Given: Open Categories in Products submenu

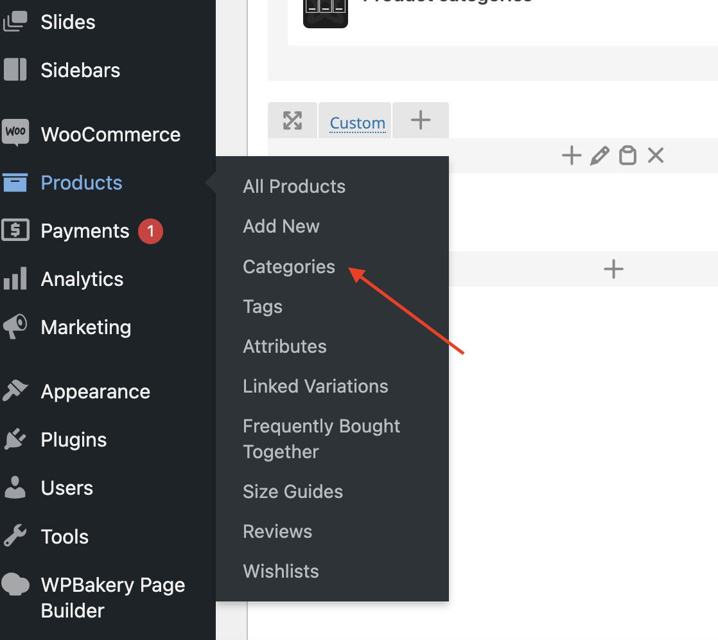Looking at the screenshot, I should point(289,267).
